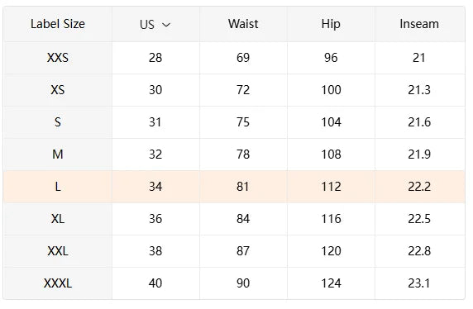Select the XXS size row label
The width and height of the screenshot is (473, 309).
[58, 58]
